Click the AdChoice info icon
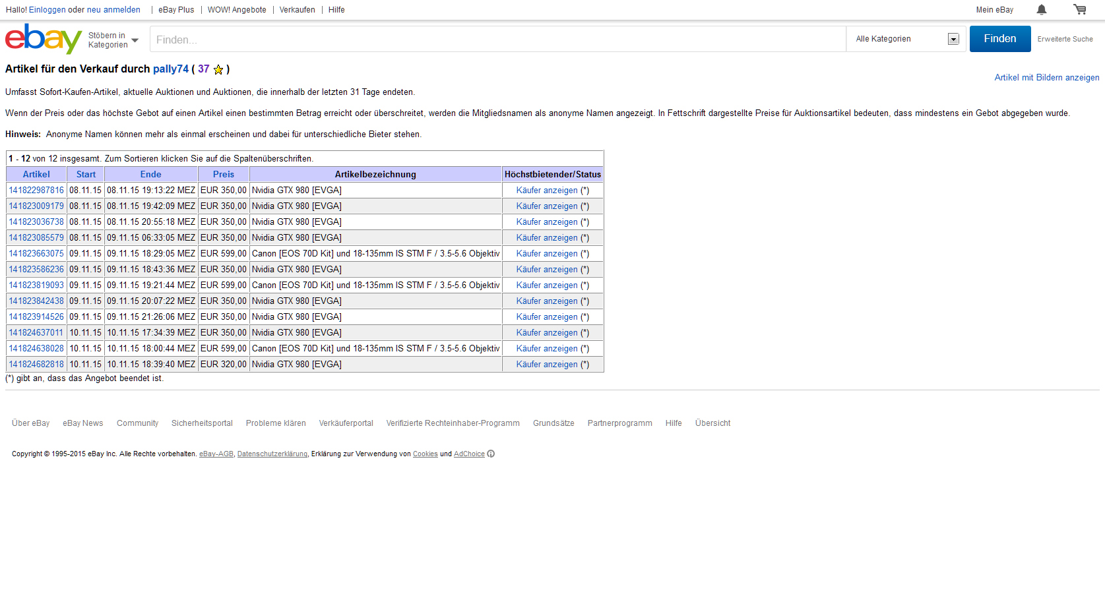The width and height of the screenshot is (1105, 596). point(491,454)
